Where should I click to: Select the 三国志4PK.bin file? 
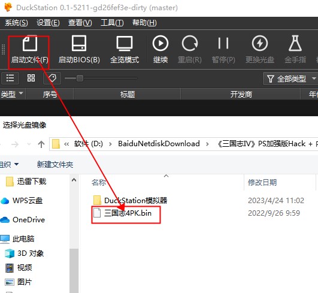pyautogui.click(x=123, y=213)
